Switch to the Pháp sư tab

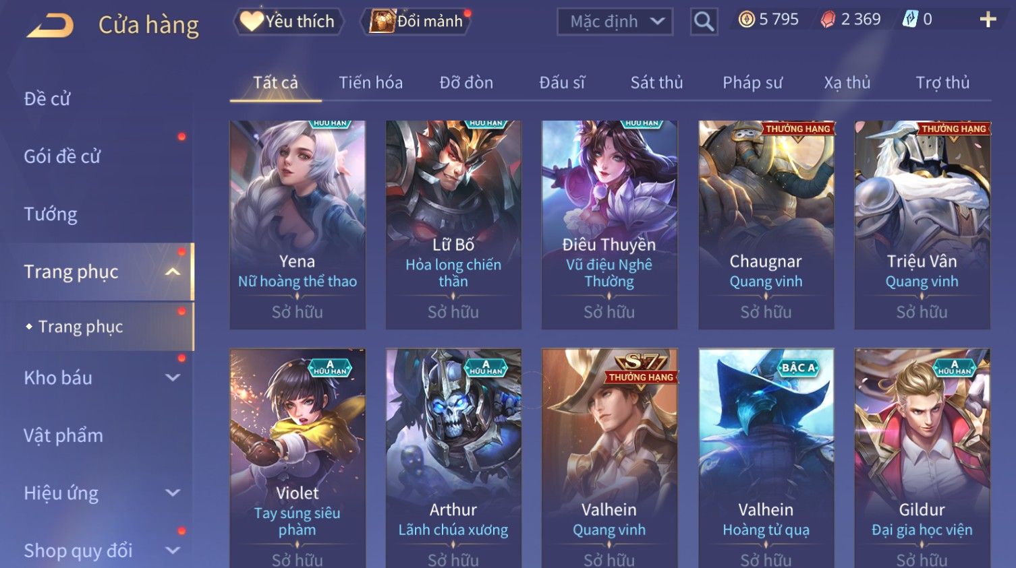[x=752, y=83]
